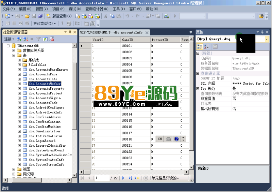
Task: Click cell with GameID 100105
Action: (135, 71)
